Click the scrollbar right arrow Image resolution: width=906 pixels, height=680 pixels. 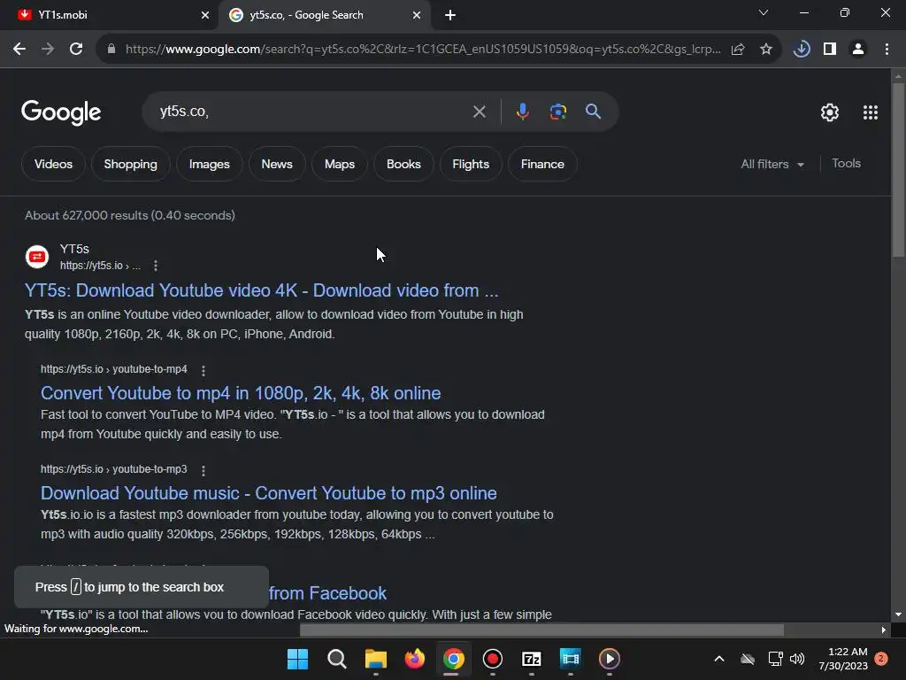pyautogui.click(x=884, y=630)
